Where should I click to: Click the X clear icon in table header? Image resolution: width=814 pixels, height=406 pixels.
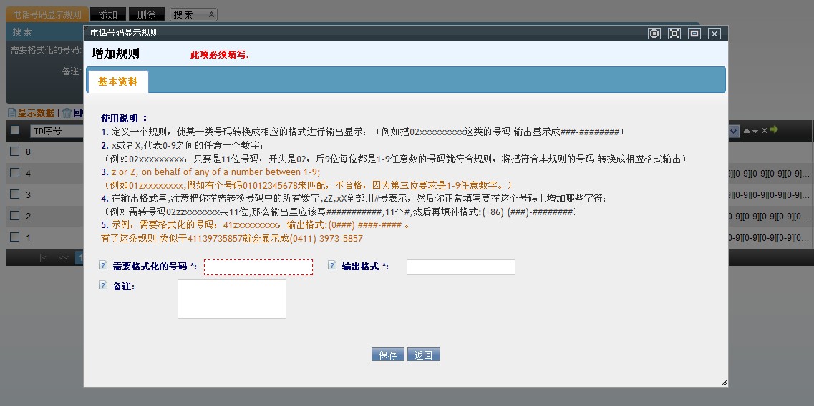(x=764, y=131)
